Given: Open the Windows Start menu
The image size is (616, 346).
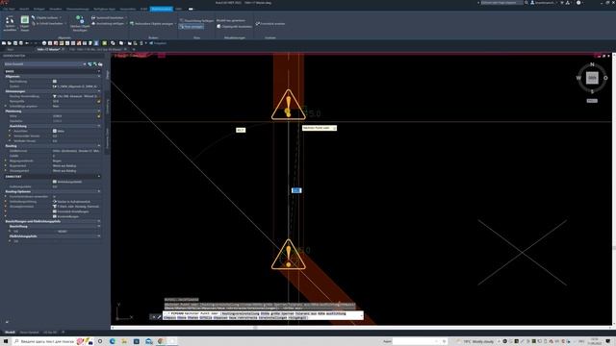Looking at the screenshot, I should (6, 341).
